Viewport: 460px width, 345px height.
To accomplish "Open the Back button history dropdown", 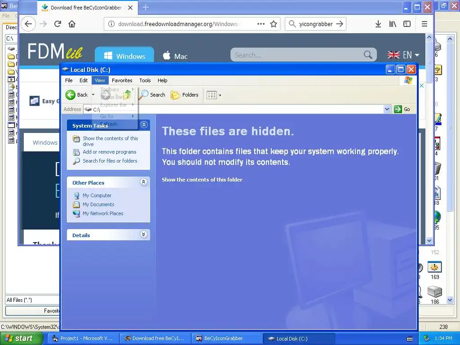I will click(93, 95).
